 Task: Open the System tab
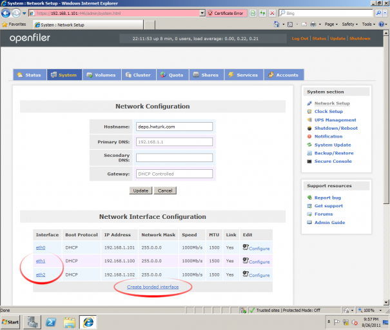(x=64, y=75)
